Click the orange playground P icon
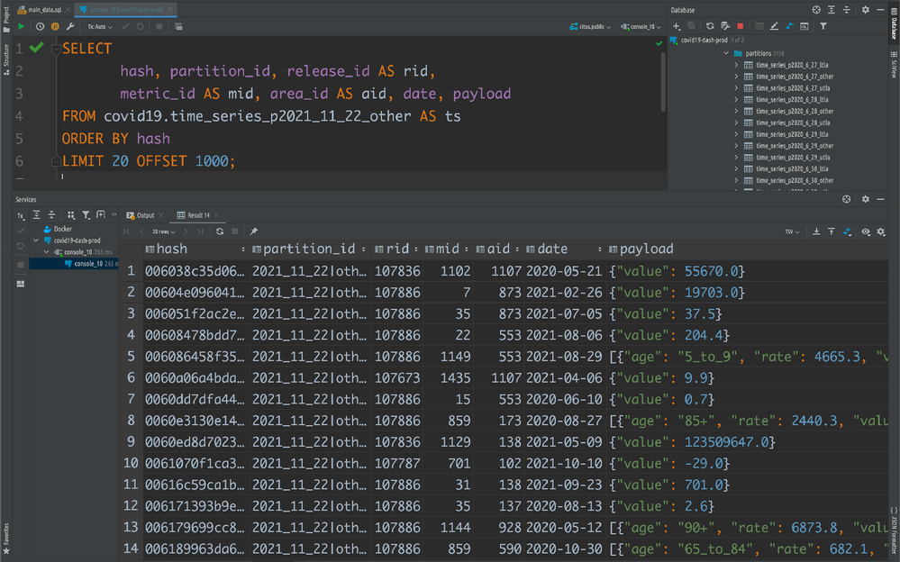The image size is (900, 562). click(55, 26)
